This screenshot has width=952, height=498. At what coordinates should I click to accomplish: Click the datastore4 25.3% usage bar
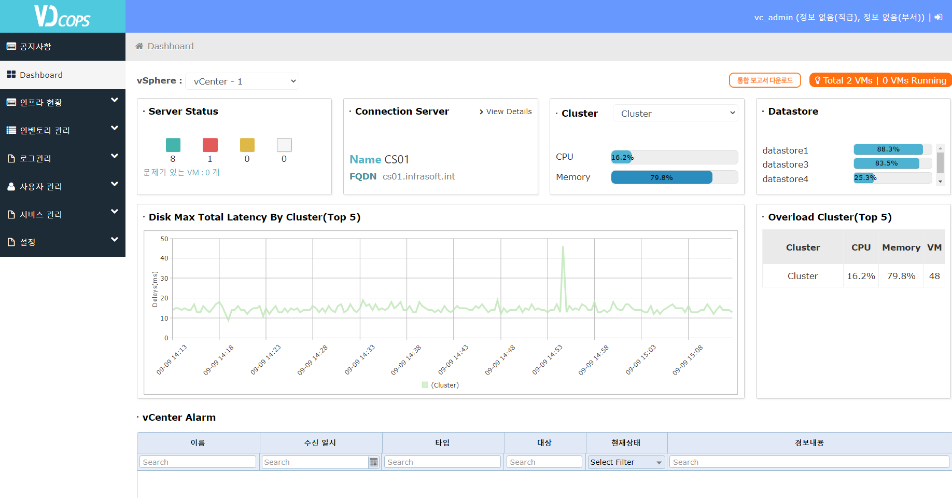pos(893,178)
